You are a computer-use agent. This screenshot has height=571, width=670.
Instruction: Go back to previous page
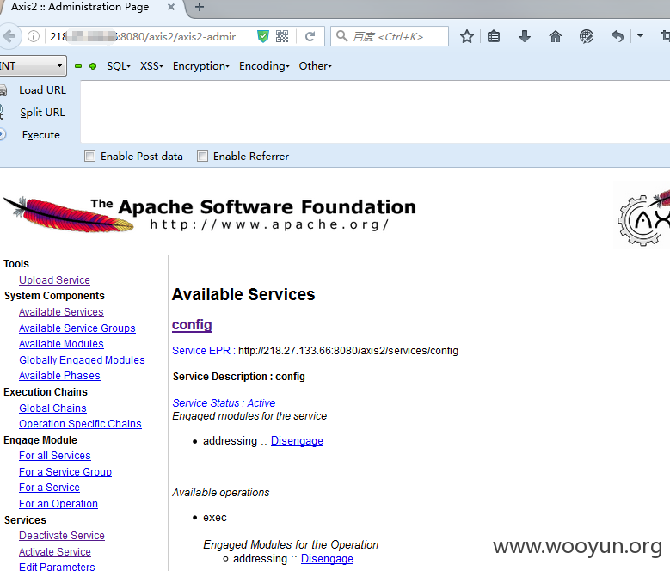(9, 36)
